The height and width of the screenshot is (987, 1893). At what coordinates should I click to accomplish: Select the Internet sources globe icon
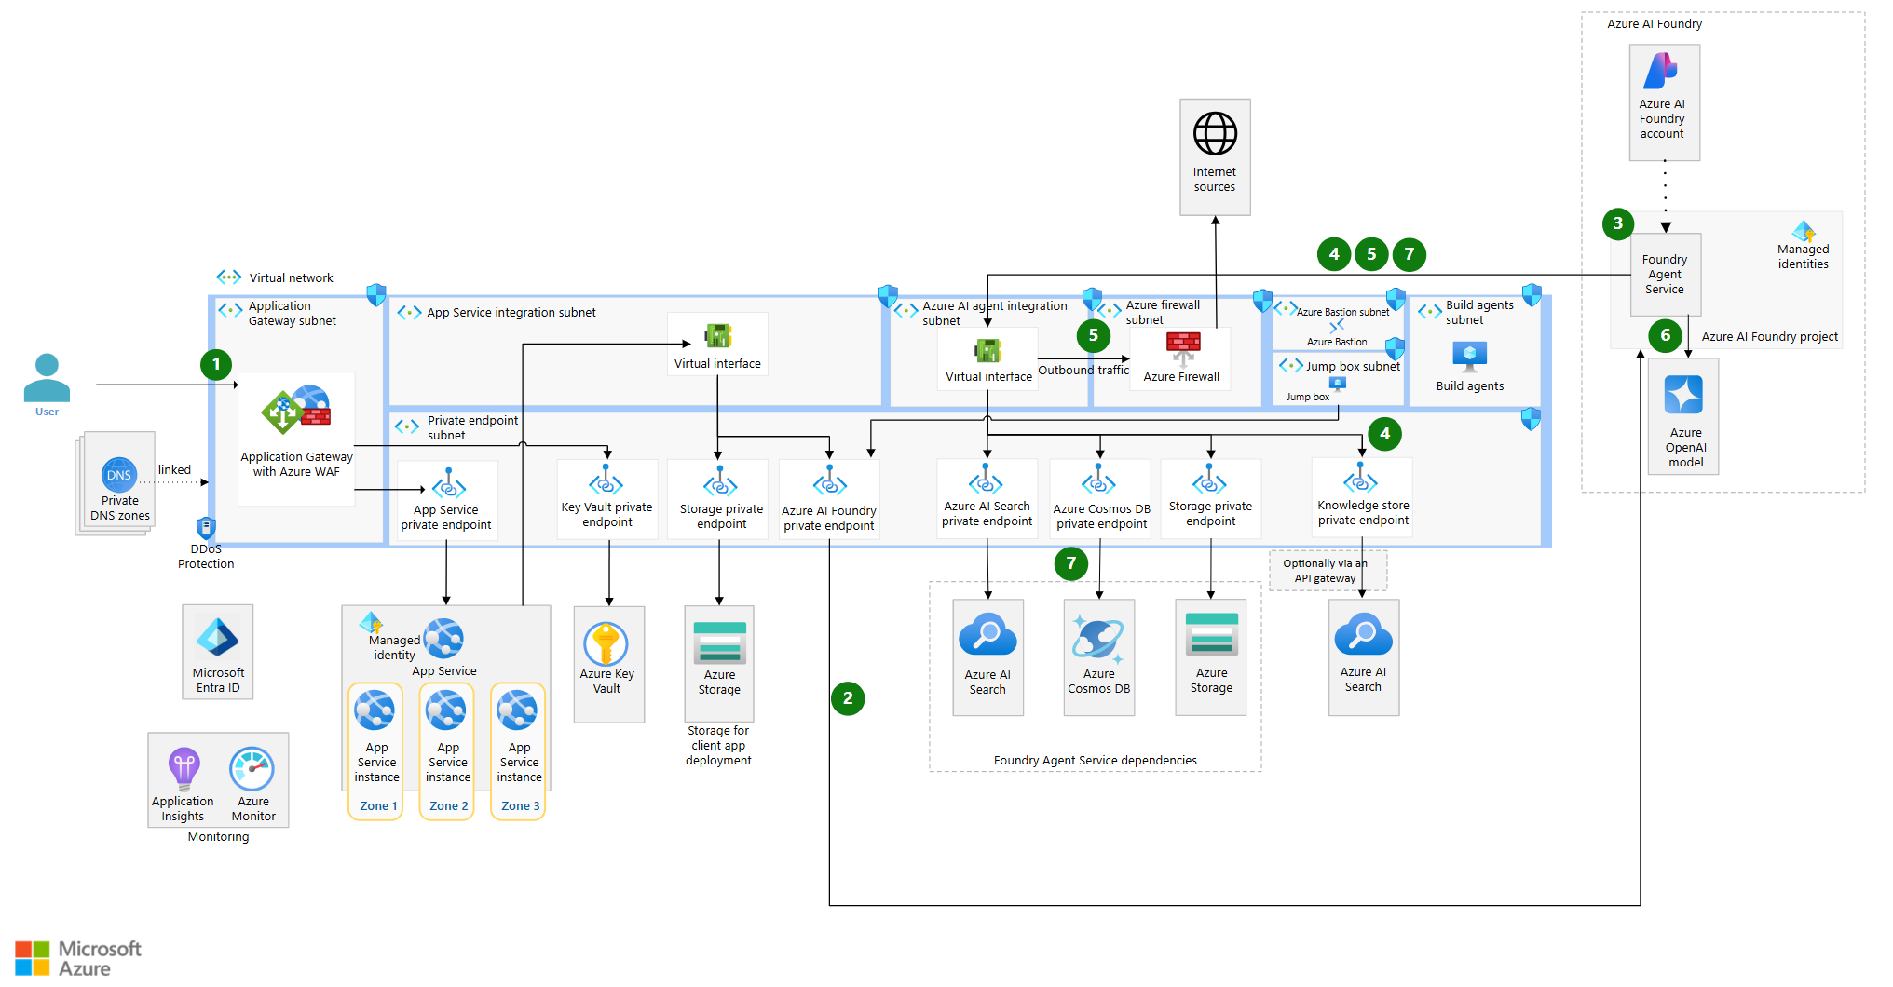[x=1215, y=134]
